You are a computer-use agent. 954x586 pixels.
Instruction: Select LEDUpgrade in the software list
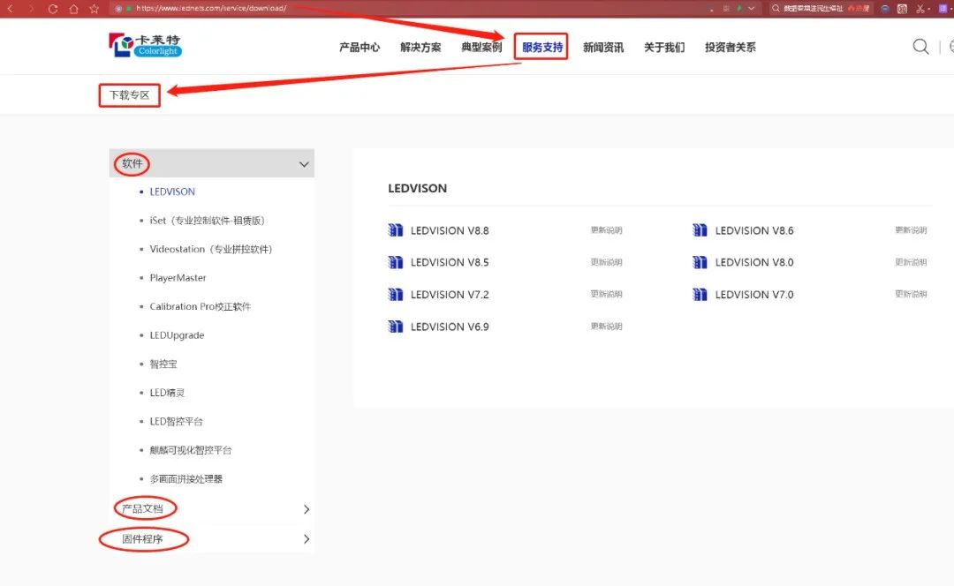(x=177, y=335)
